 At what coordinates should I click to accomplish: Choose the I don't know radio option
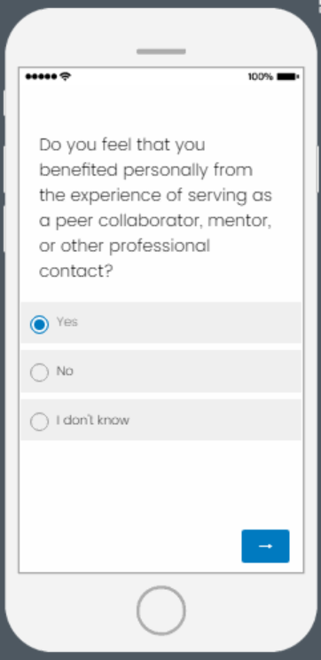tap(40, 421)
